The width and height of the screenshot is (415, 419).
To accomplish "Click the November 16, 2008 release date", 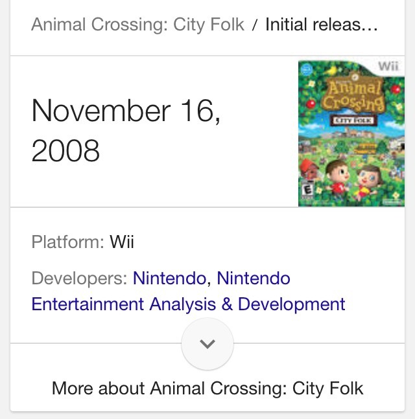I will click(x=126, y=131).
